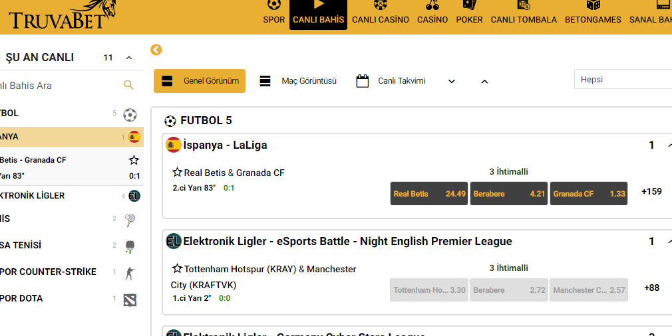Screen dimensions: 672x336
Task: Open the POKER section
Action: click(469, 13)
